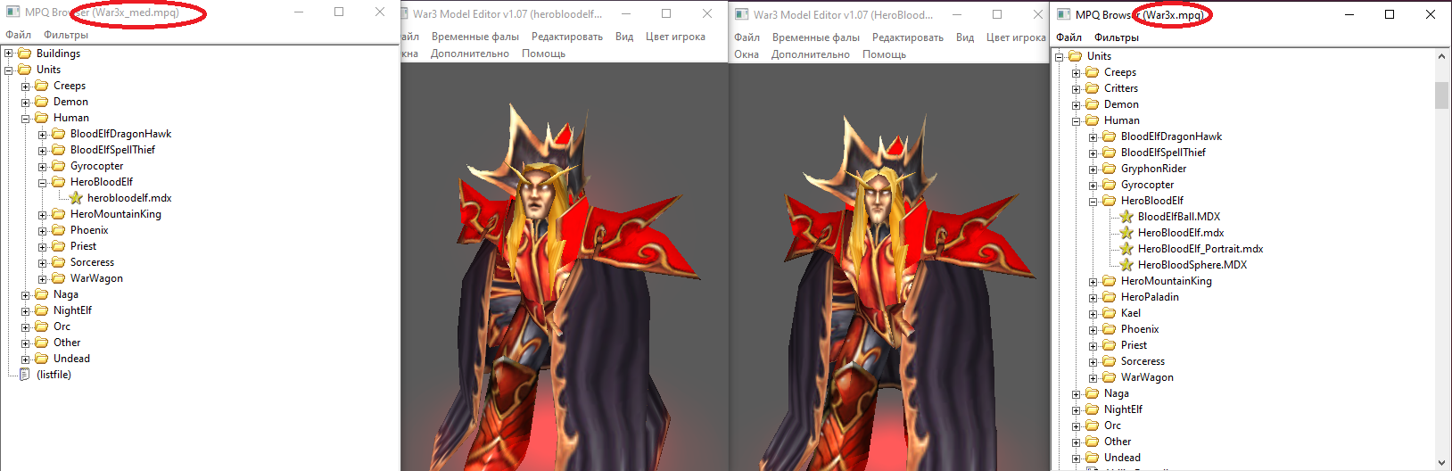This screenshot has width=1452, height=471.
Task: Open Цвет игрока menu in the HeroBlood Model Editor
Action: (x=1016, y=37)
